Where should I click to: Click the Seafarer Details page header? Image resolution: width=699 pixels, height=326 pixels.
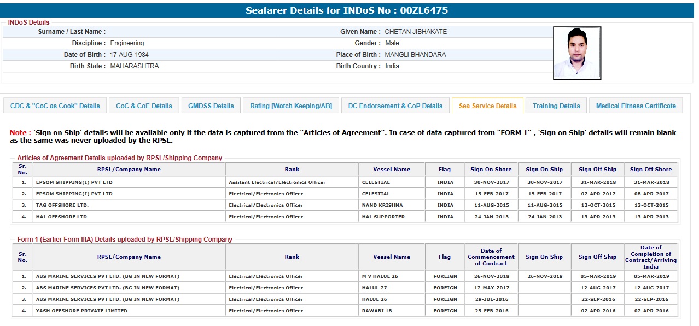click(x=347, y=10)
